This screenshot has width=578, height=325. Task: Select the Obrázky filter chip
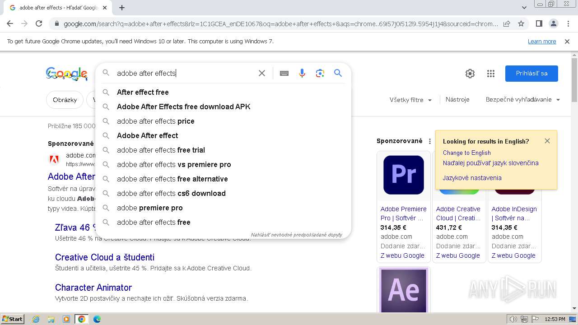coord(65,100)
